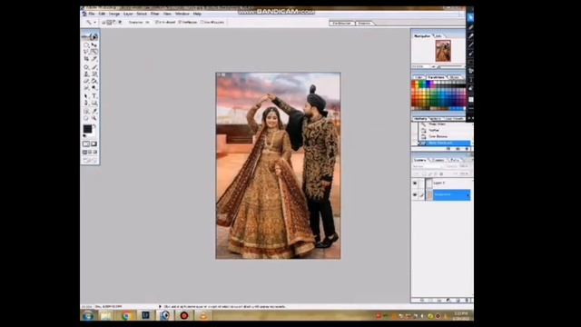The height and width of the screenshot is (327, 581).
Task: Open the tool preset picker dropdown
Action: pyautogui.click(x=95, y=22)
